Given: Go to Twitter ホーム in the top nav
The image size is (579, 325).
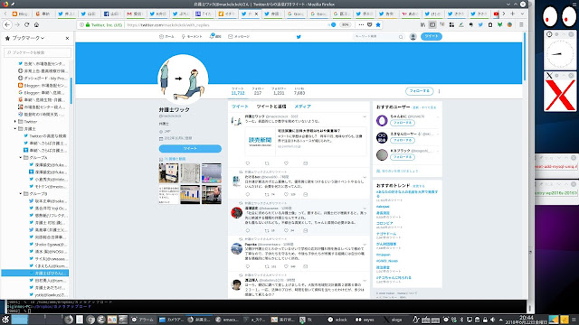Looking at the screenshot, I should point(166,36).
